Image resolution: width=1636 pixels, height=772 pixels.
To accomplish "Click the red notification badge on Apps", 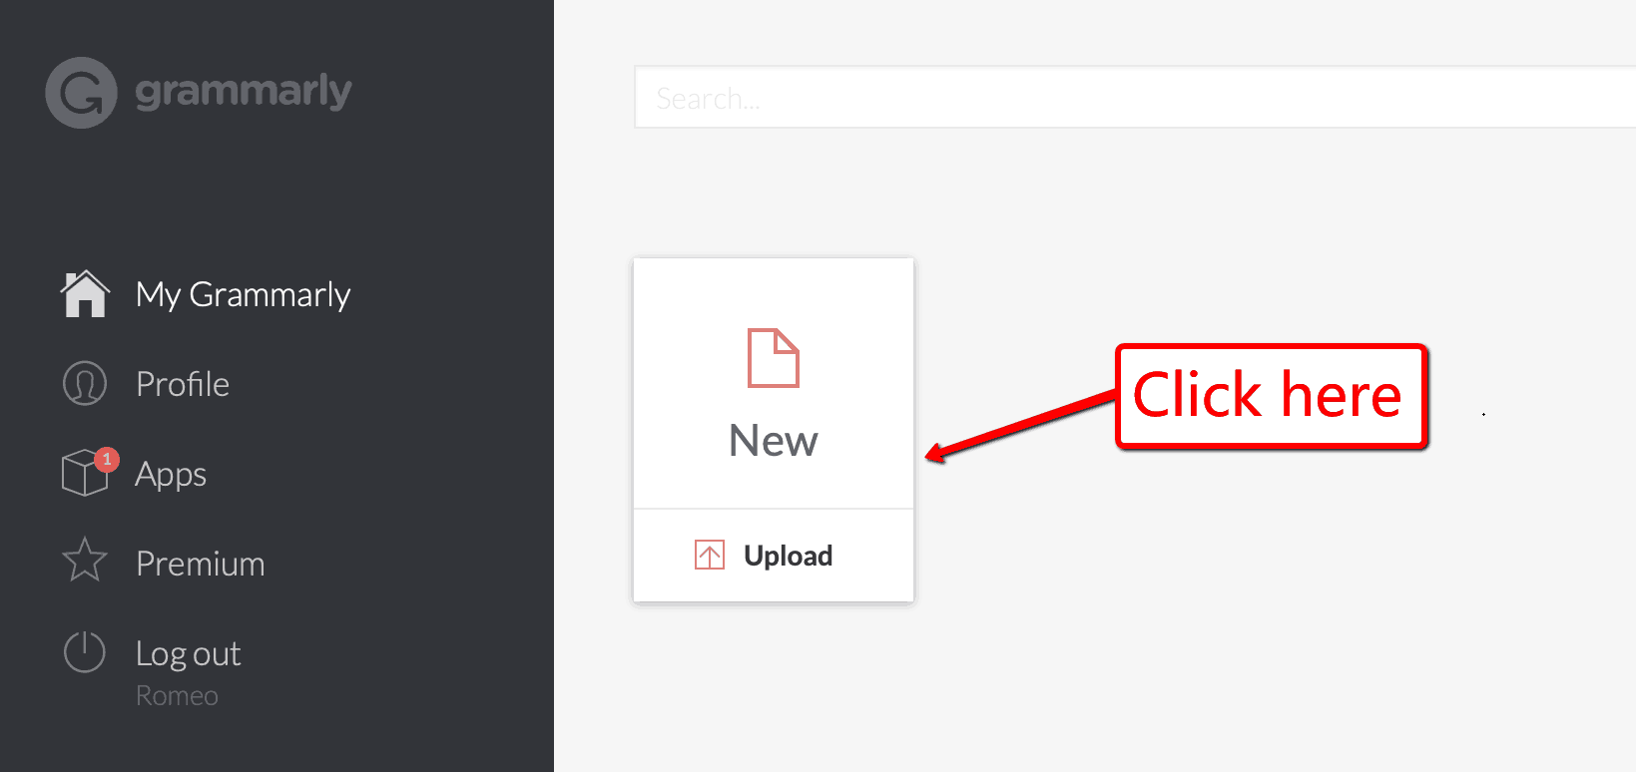I will click(107, 460).
